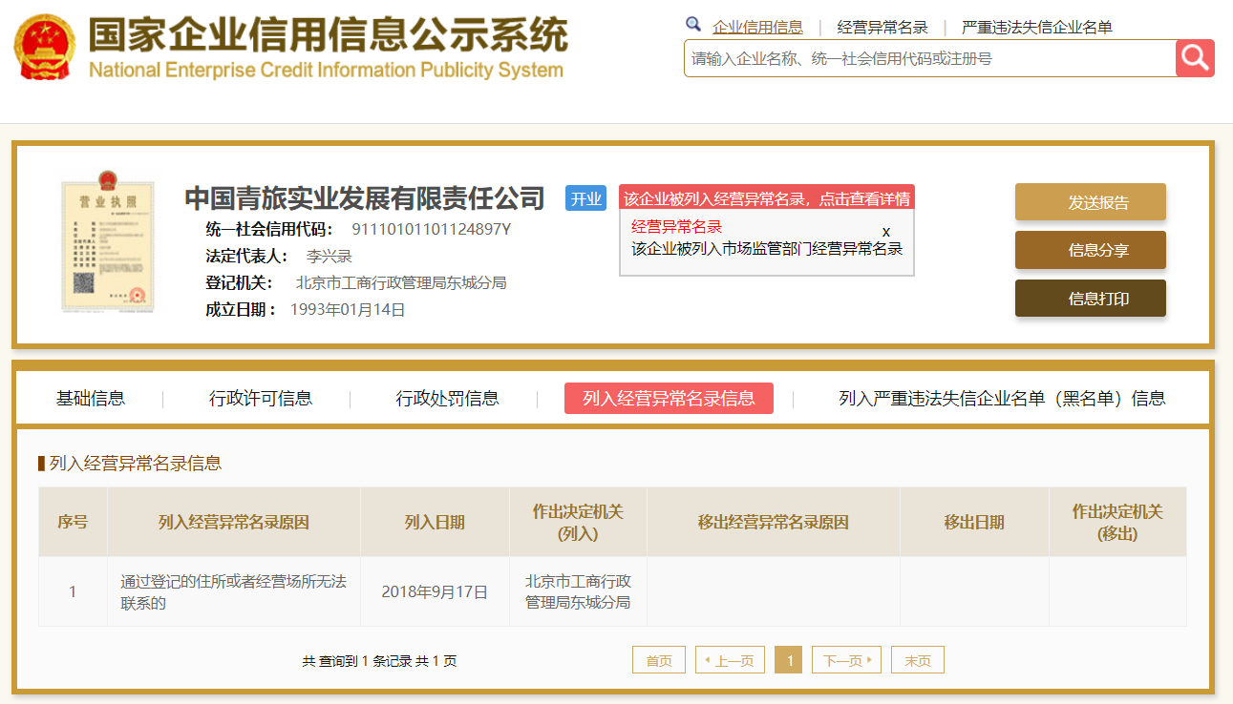
Task: Go to previous page with 上一页
Action: point(730,660)
